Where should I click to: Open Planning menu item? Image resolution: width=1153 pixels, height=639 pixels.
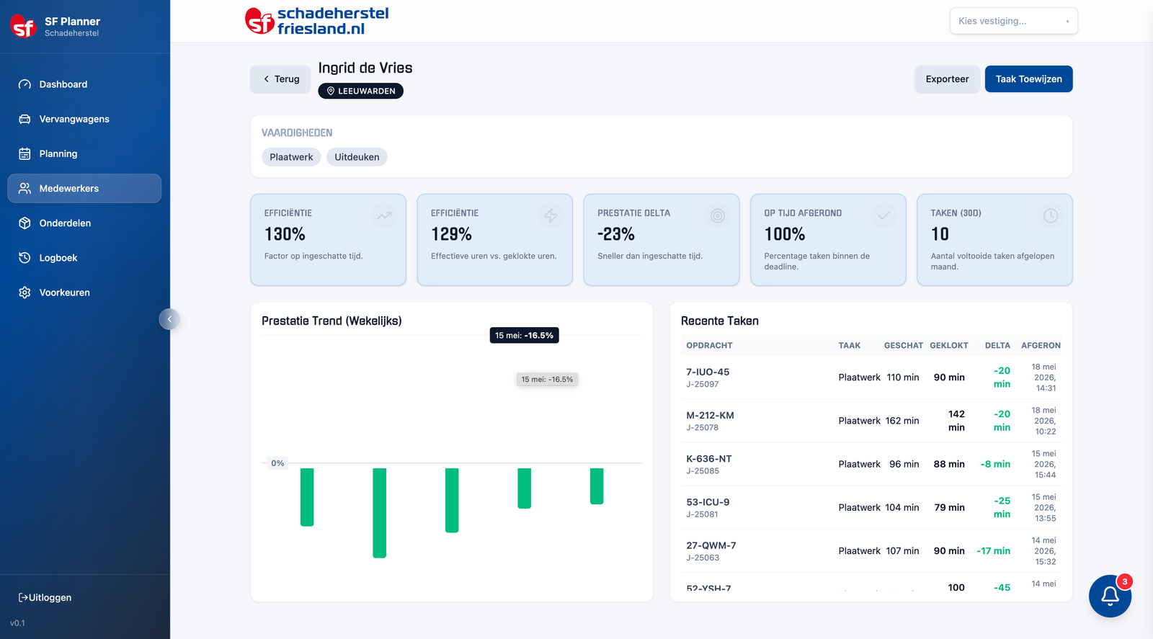84,153
